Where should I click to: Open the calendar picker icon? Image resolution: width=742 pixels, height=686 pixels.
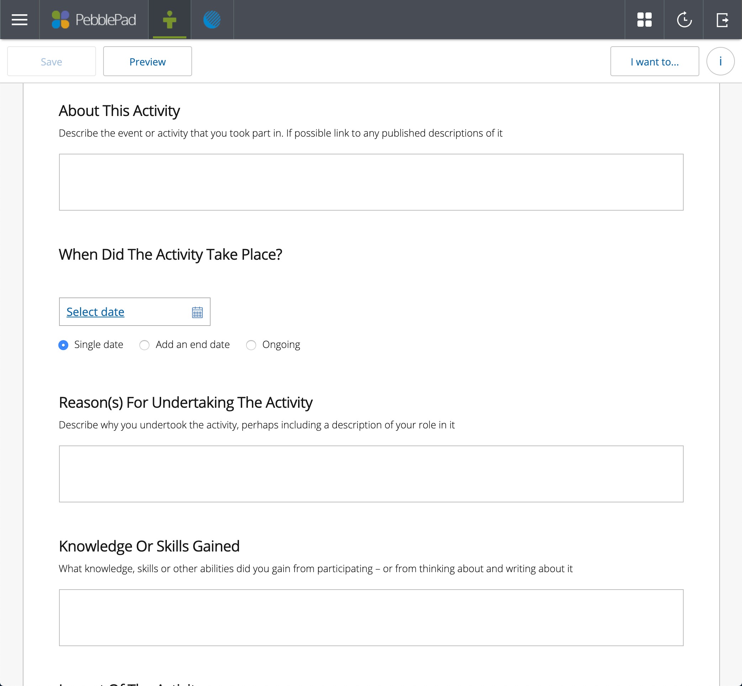(197, 312)
